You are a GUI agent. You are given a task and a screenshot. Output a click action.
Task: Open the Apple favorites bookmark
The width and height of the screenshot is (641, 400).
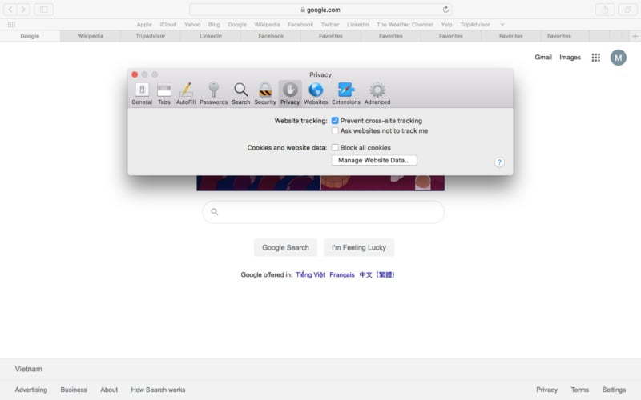144,25
